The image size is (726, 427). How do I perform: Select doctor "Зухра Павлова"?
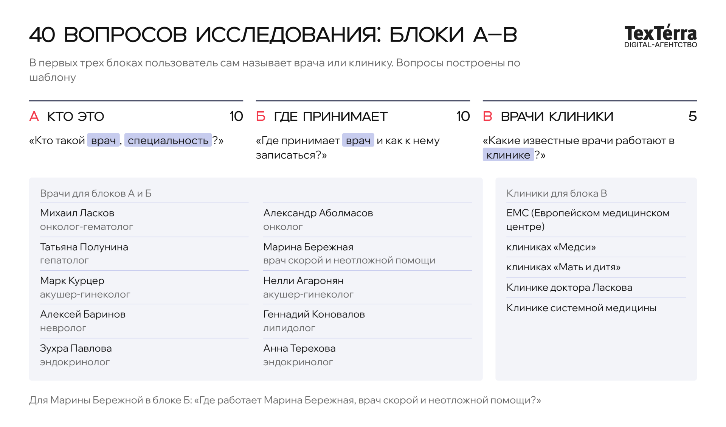pyautogui.click(x=76, y=348)
